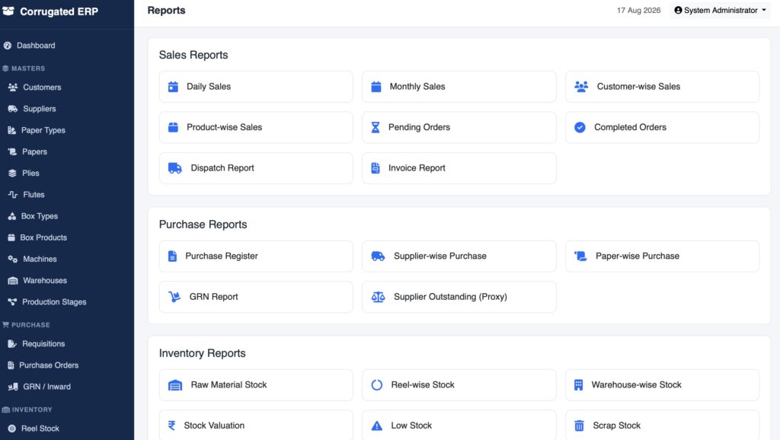Click the GRN Report trolley icon
The width and height of the screenshot is (780, 440).
point(174,297)
